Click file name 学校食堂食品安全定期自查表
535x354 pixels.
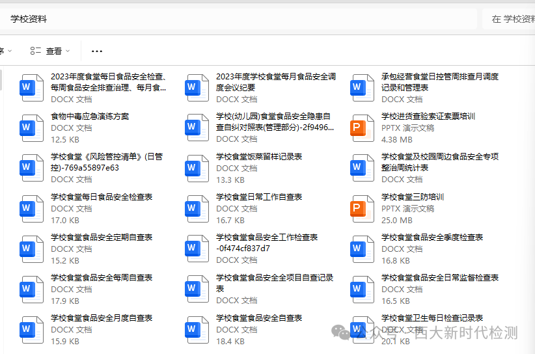tap(102, 237)
